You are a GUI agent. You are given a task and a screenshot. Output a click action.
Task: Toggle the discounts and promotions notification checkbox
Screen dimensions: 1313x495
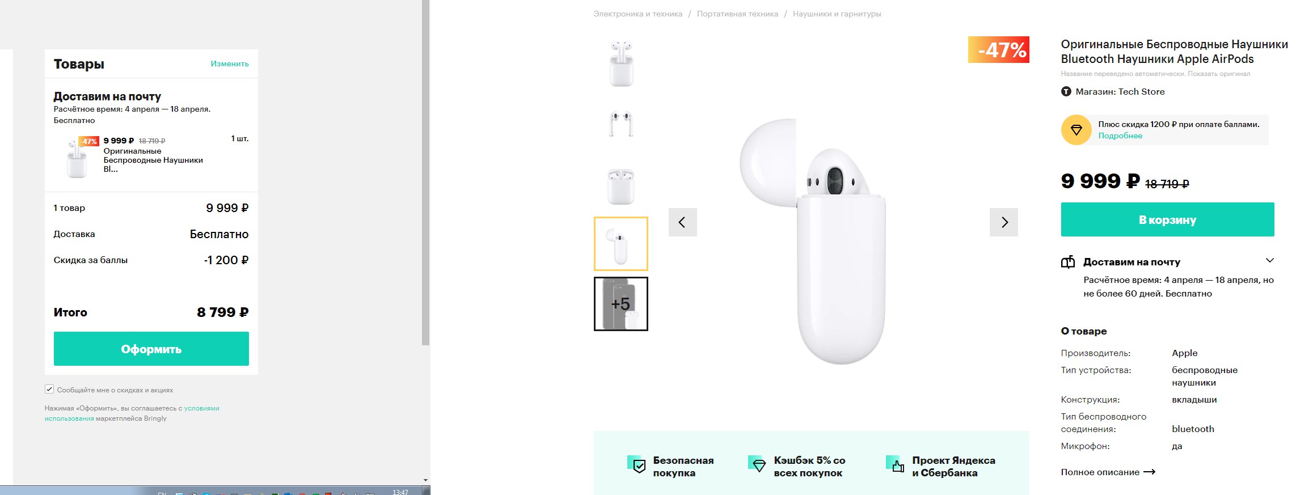click(x=49, y=390)
